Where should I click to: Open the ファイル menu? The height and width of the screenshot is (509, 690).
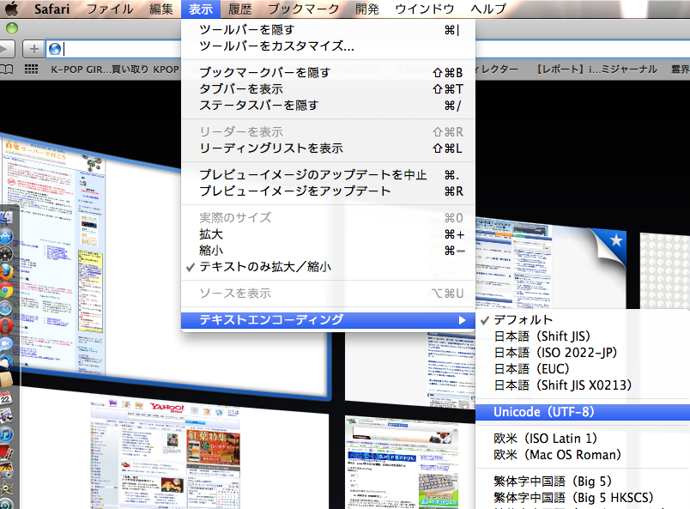pyautogui.click(x=110, y=9)
